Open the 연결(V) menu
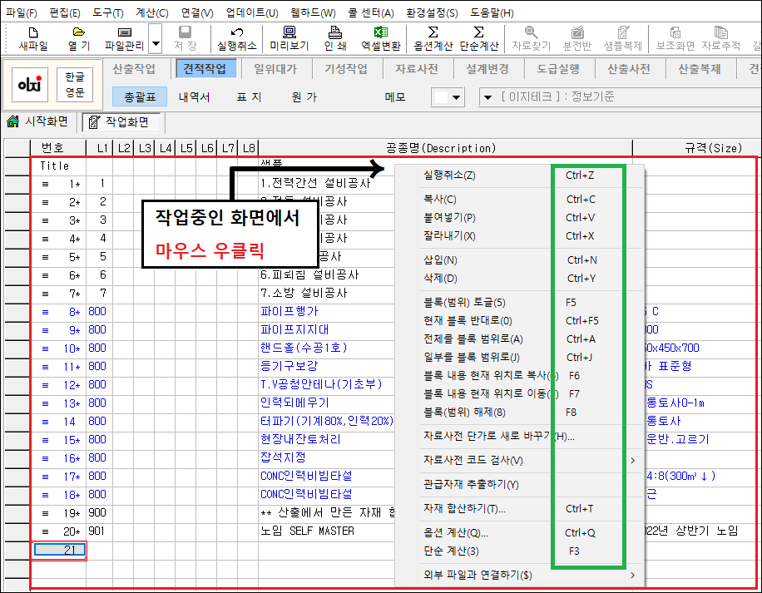762x593 pixels. [x=197, y=12]
